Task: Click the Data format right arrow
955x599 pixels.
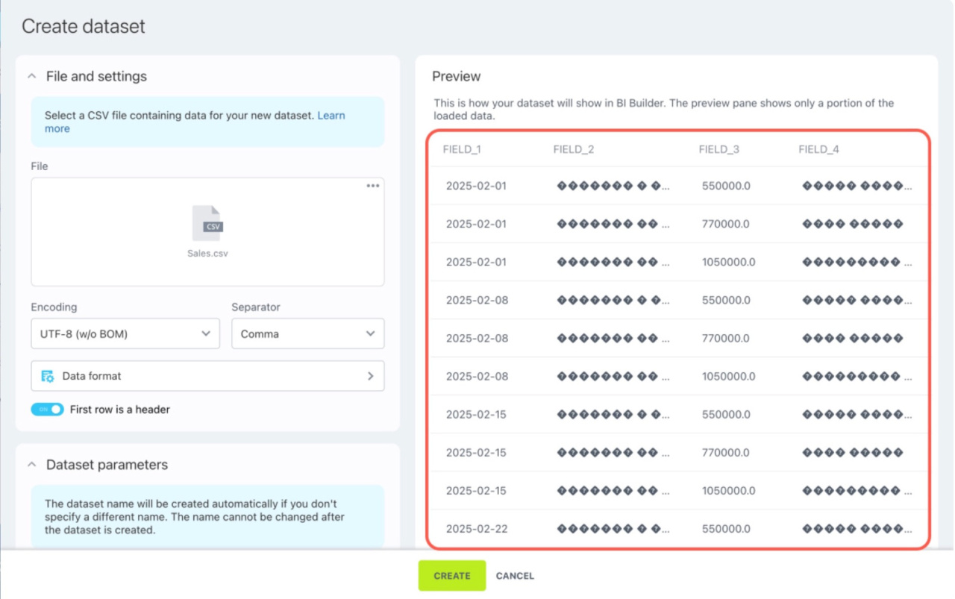Action: [370, 376]
